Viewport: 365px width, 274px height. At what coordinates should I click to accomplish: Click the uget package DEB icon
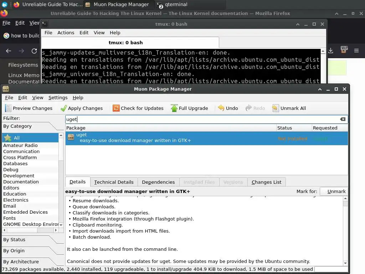[x=71, y=137]
